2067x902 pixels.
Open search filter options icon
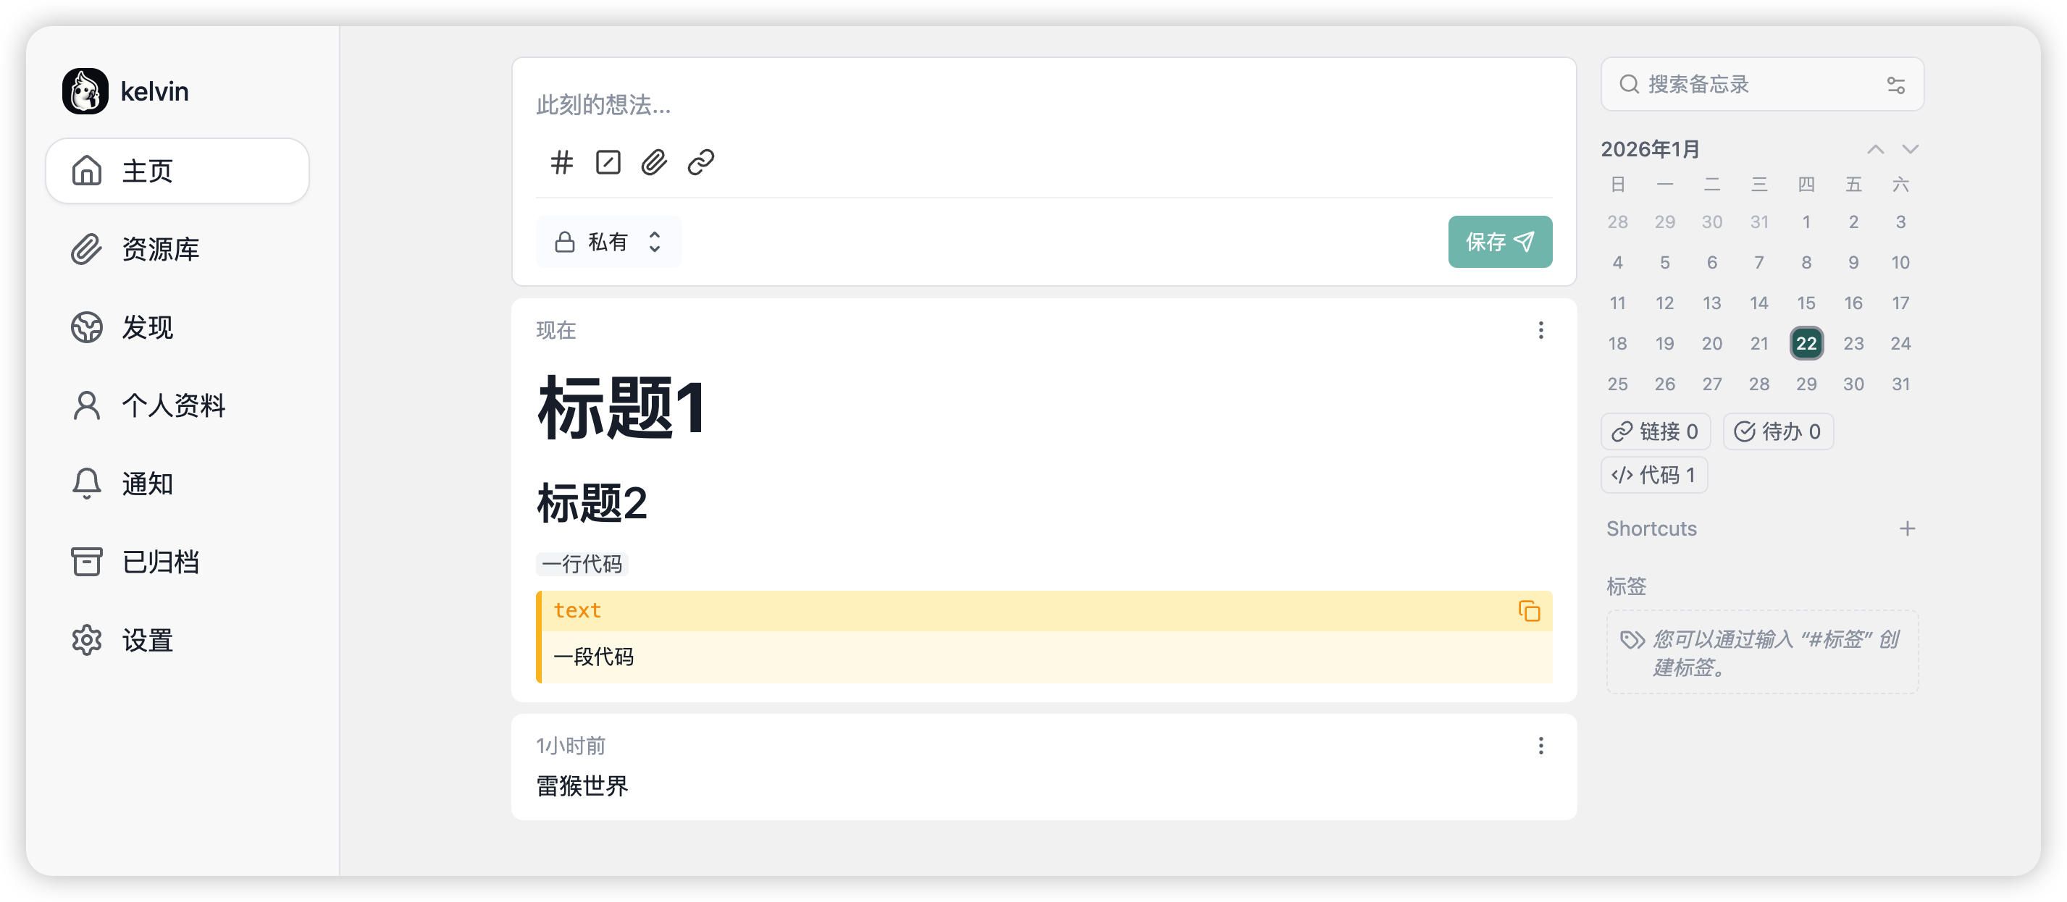pyautogui.click(x=1895, y=85)
